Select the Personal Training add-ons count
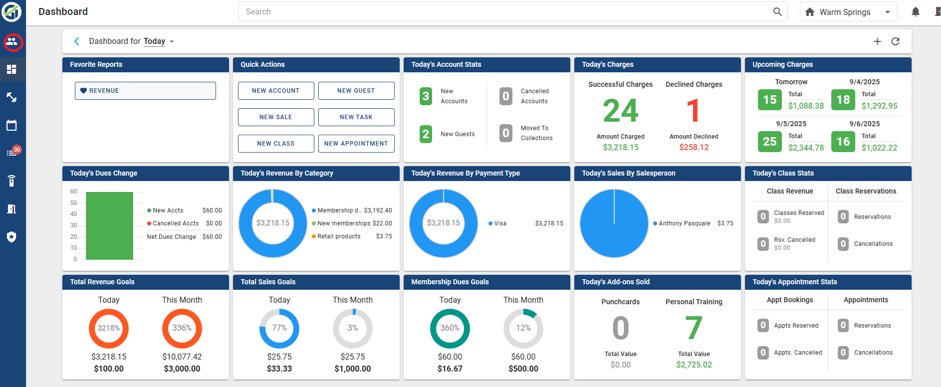This screenshot has width=941, height=387. (x=694, y=328)
